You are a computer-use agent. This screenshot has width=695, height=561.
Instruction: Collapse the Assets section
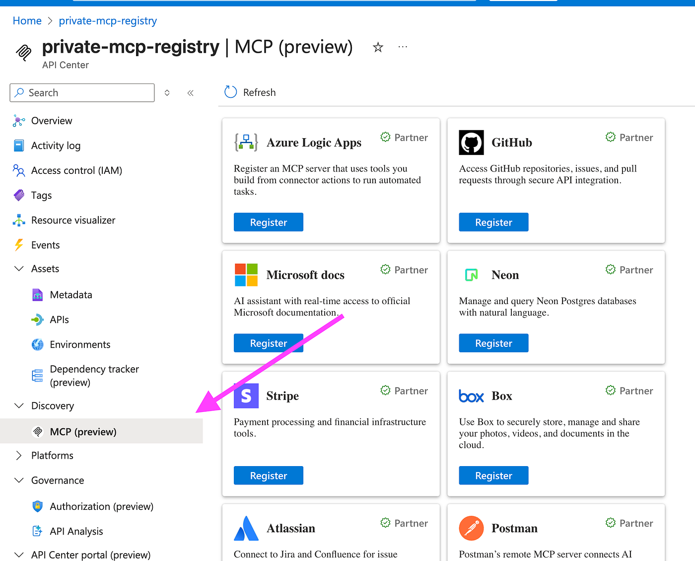tap(19, 268)
